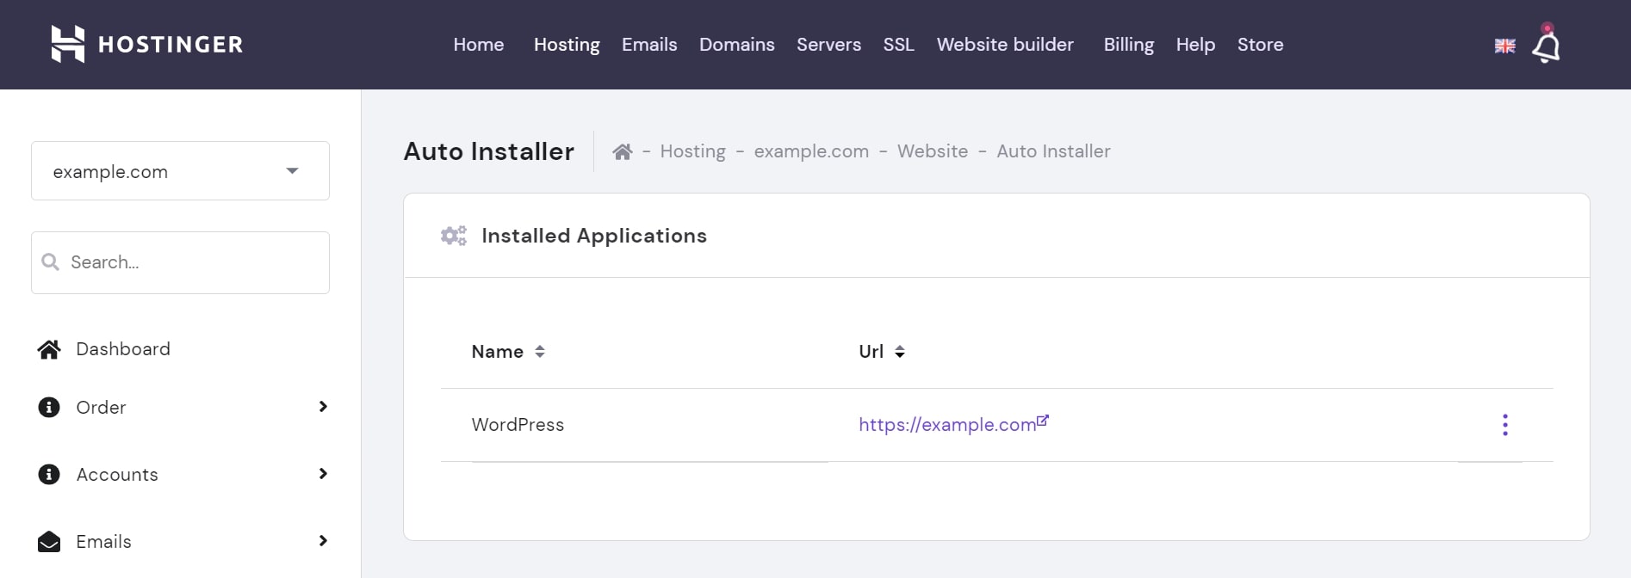The image size is (1631, 578).
Task: Click the Dashboard house icon in sidebar
Action: pyautogui.click(x=49, y=349)
